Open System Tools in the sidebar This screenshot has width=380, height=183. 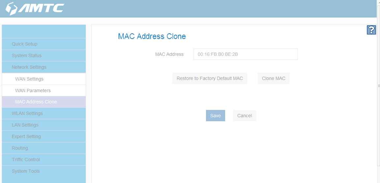[x=44, y=171]
